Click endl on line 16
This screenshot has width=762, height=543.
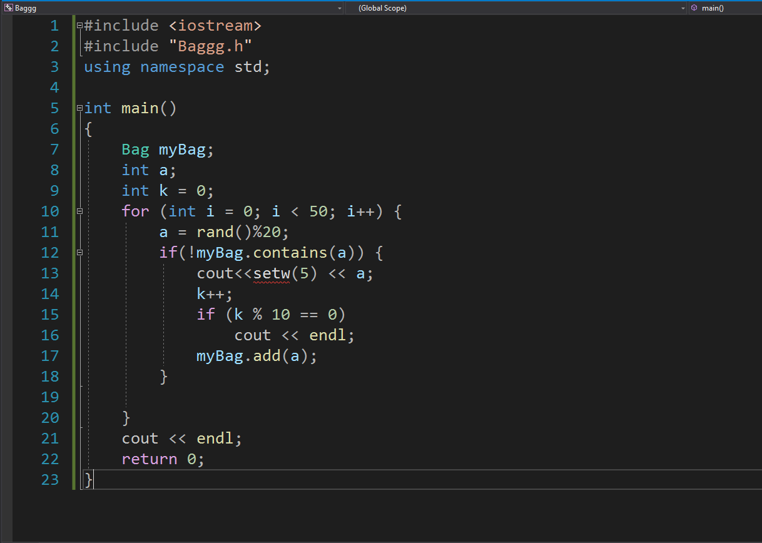point(328,335)
